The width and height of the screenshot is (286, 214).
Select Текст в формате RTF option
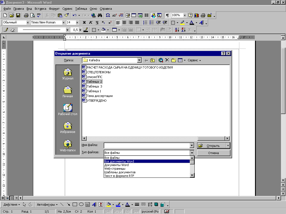coord(147,176)
